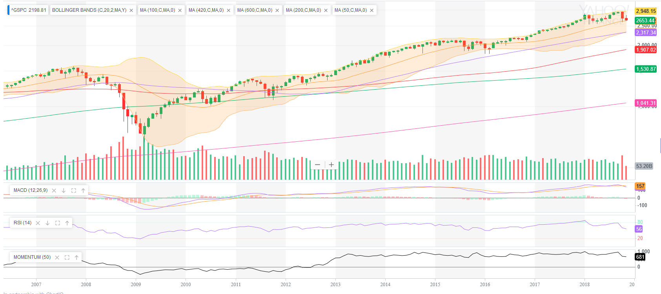Image resolution: width=661 pixels, height=294 pixels.
Task: Move Momentum panel up with arrow
Action: point(76,258)
